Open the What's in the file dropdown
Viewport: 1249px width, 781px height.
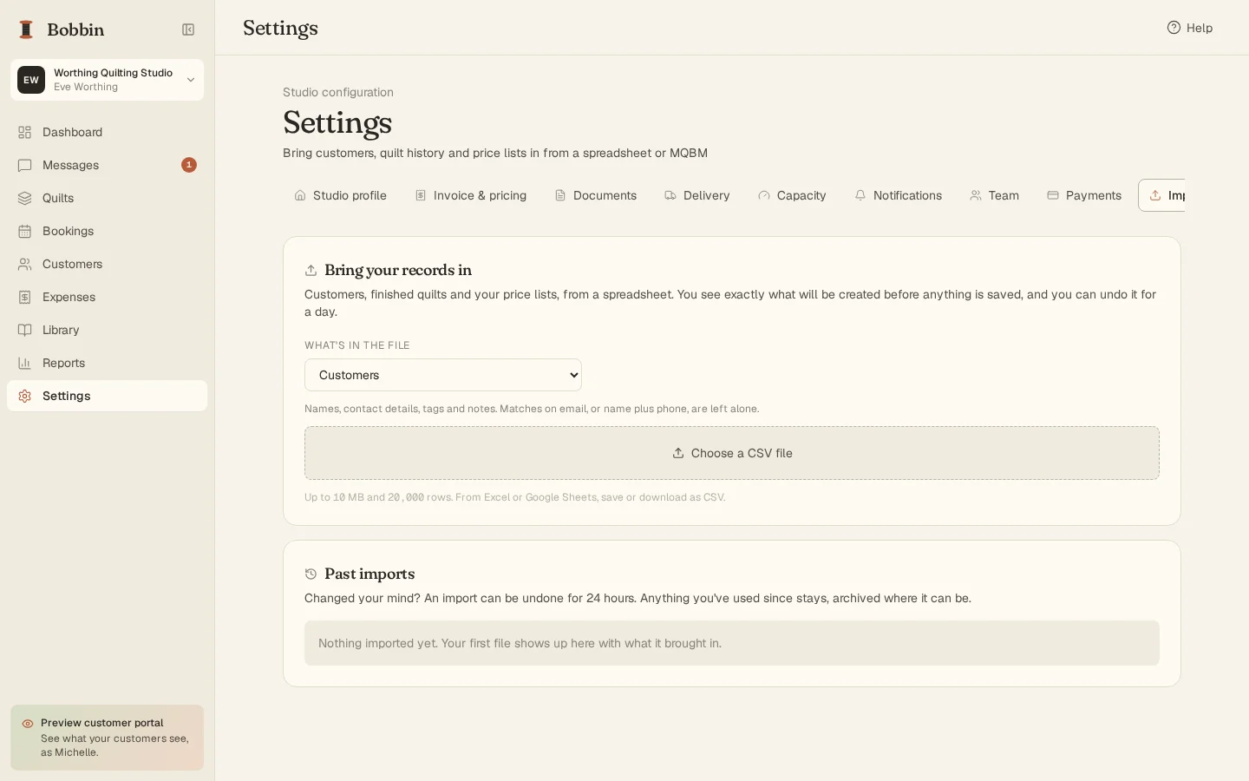pos(443,375)
